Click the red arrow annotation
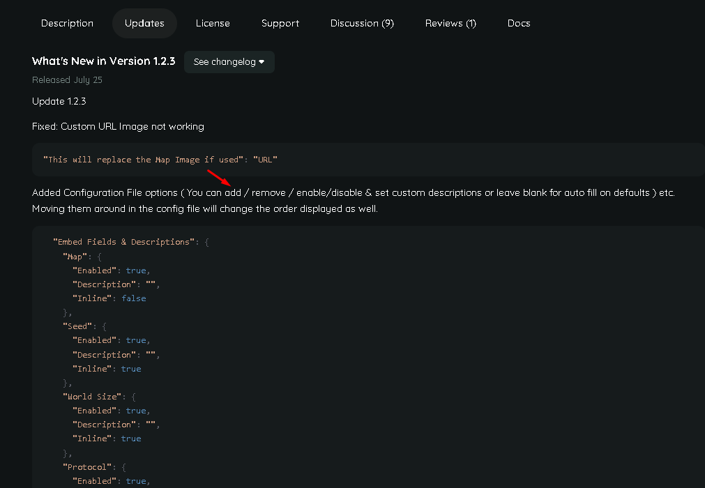The height and width of the screenshot is (488, 705). tap(220, 177)
